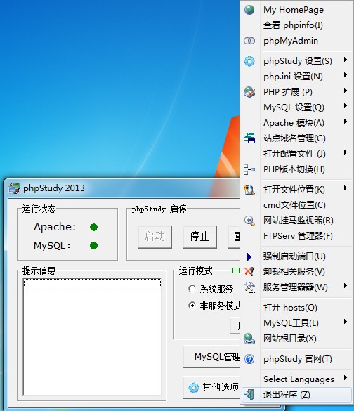Screen dimensions: 354x411
Task: Click the question mark icon for phpStudy 官网
Action: point(249,359)
